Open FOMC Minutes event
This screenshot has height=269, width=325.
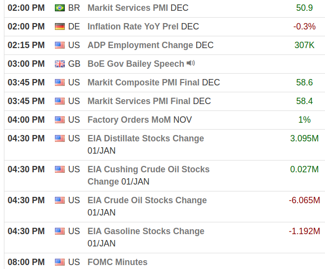(117, 262)
